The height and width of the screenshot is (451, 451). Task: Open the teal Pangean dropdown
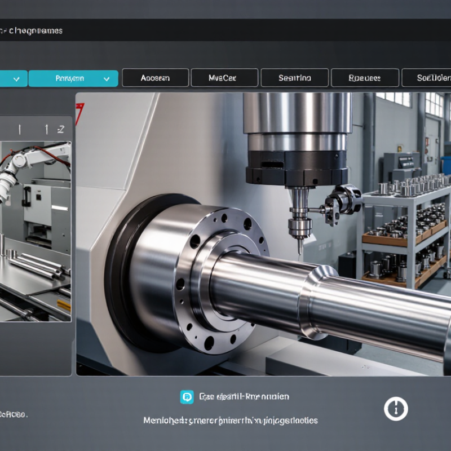pos(73,78)
